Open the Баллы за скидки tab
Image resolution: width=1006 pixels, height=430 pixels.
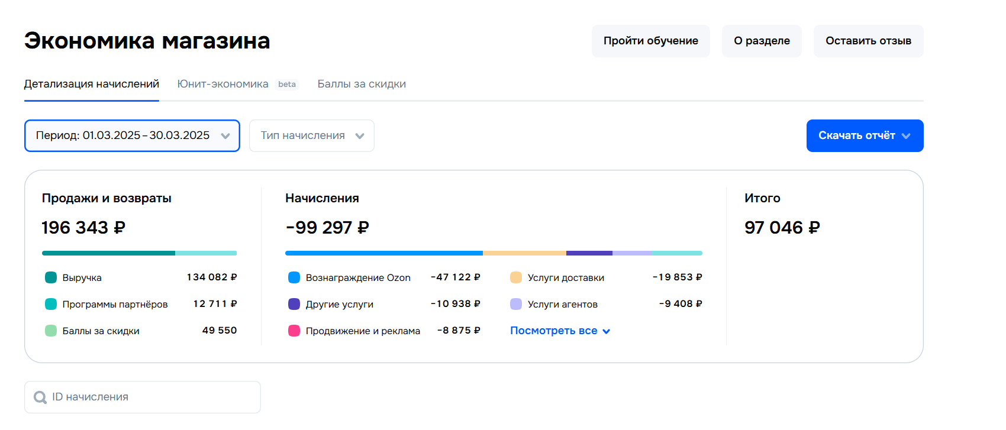pos(362,84)
